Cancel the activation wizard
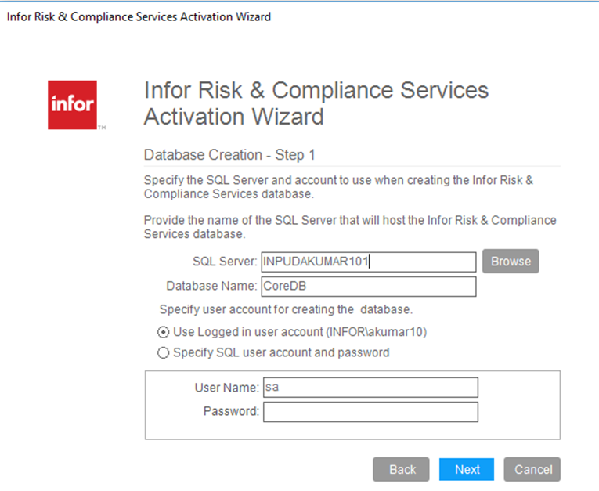 click(532, 469)
